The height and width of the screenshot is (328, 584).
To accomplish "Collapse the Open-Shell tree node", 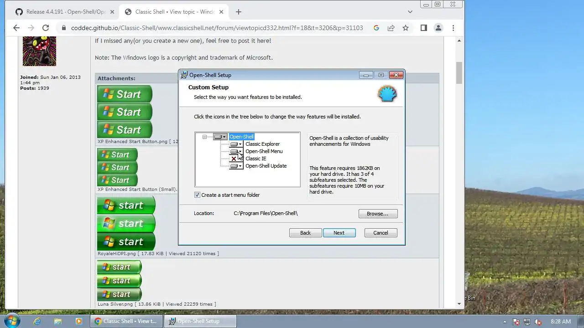I will [204, 137].
